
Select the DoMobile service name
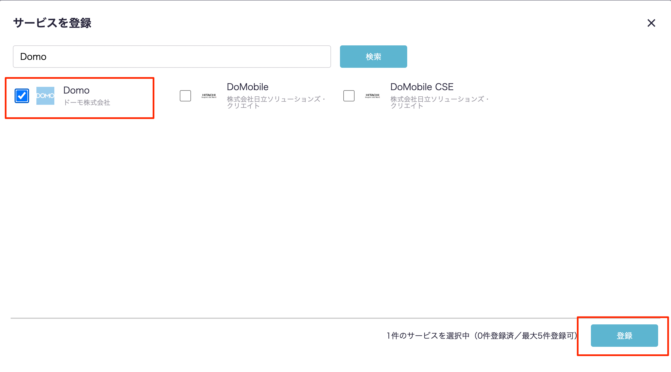[248, 87]
